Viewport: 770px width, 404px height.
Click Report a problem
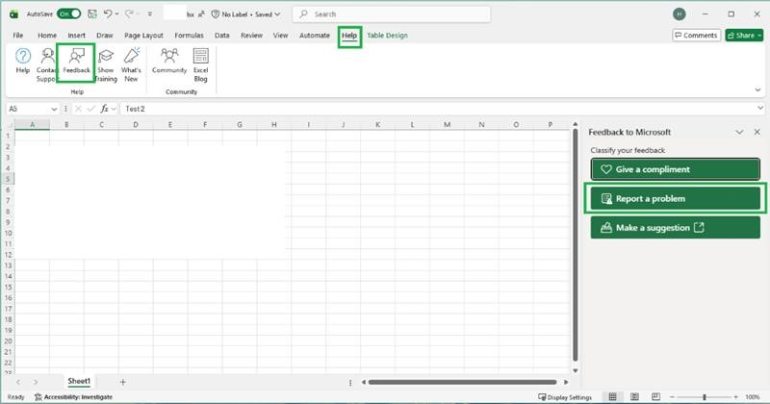tap(676, 198)
